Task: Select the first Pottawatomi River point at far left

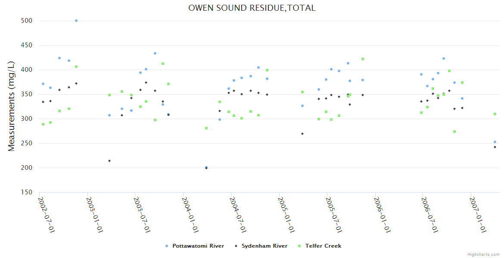Action: (43, 84)
